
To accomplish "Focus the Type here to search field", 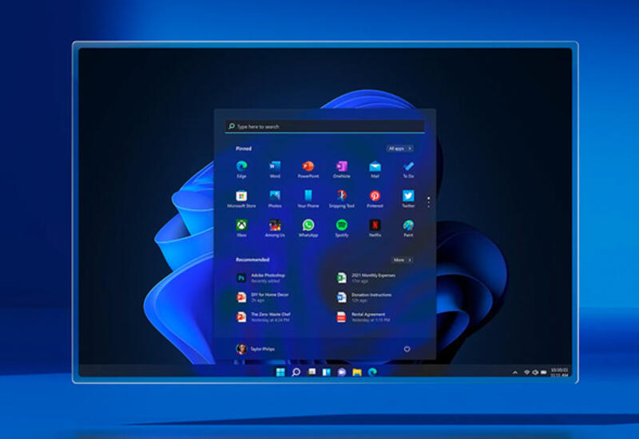I will pyautogui.click(x=325, y=126).
